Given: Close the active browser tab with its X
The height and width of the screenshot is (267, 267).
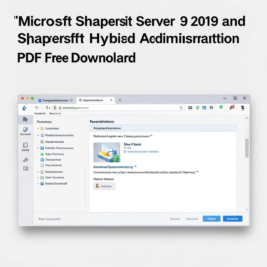Looking at the screenshot, I should [x=111, y=100].
